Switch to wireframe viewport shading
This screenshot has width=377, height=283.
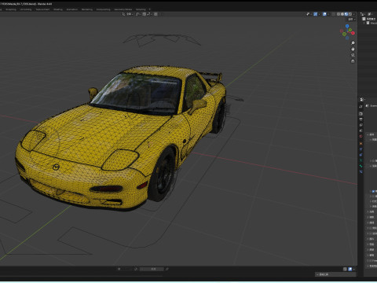click(x=339, y=14)
